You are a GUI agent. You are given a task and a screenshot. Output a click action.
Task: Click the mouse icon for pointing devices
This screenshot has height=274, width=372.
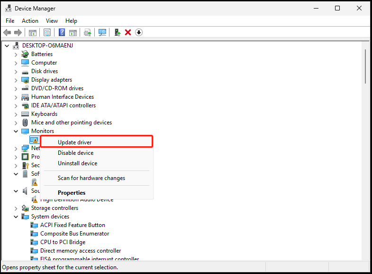click(x=25, y=123)
